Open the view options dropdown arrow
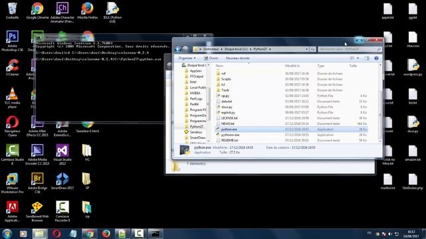This screenshot has height=239, width=426. point(358,58)
